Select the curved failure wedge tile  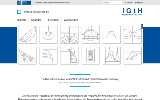[49, 56]
